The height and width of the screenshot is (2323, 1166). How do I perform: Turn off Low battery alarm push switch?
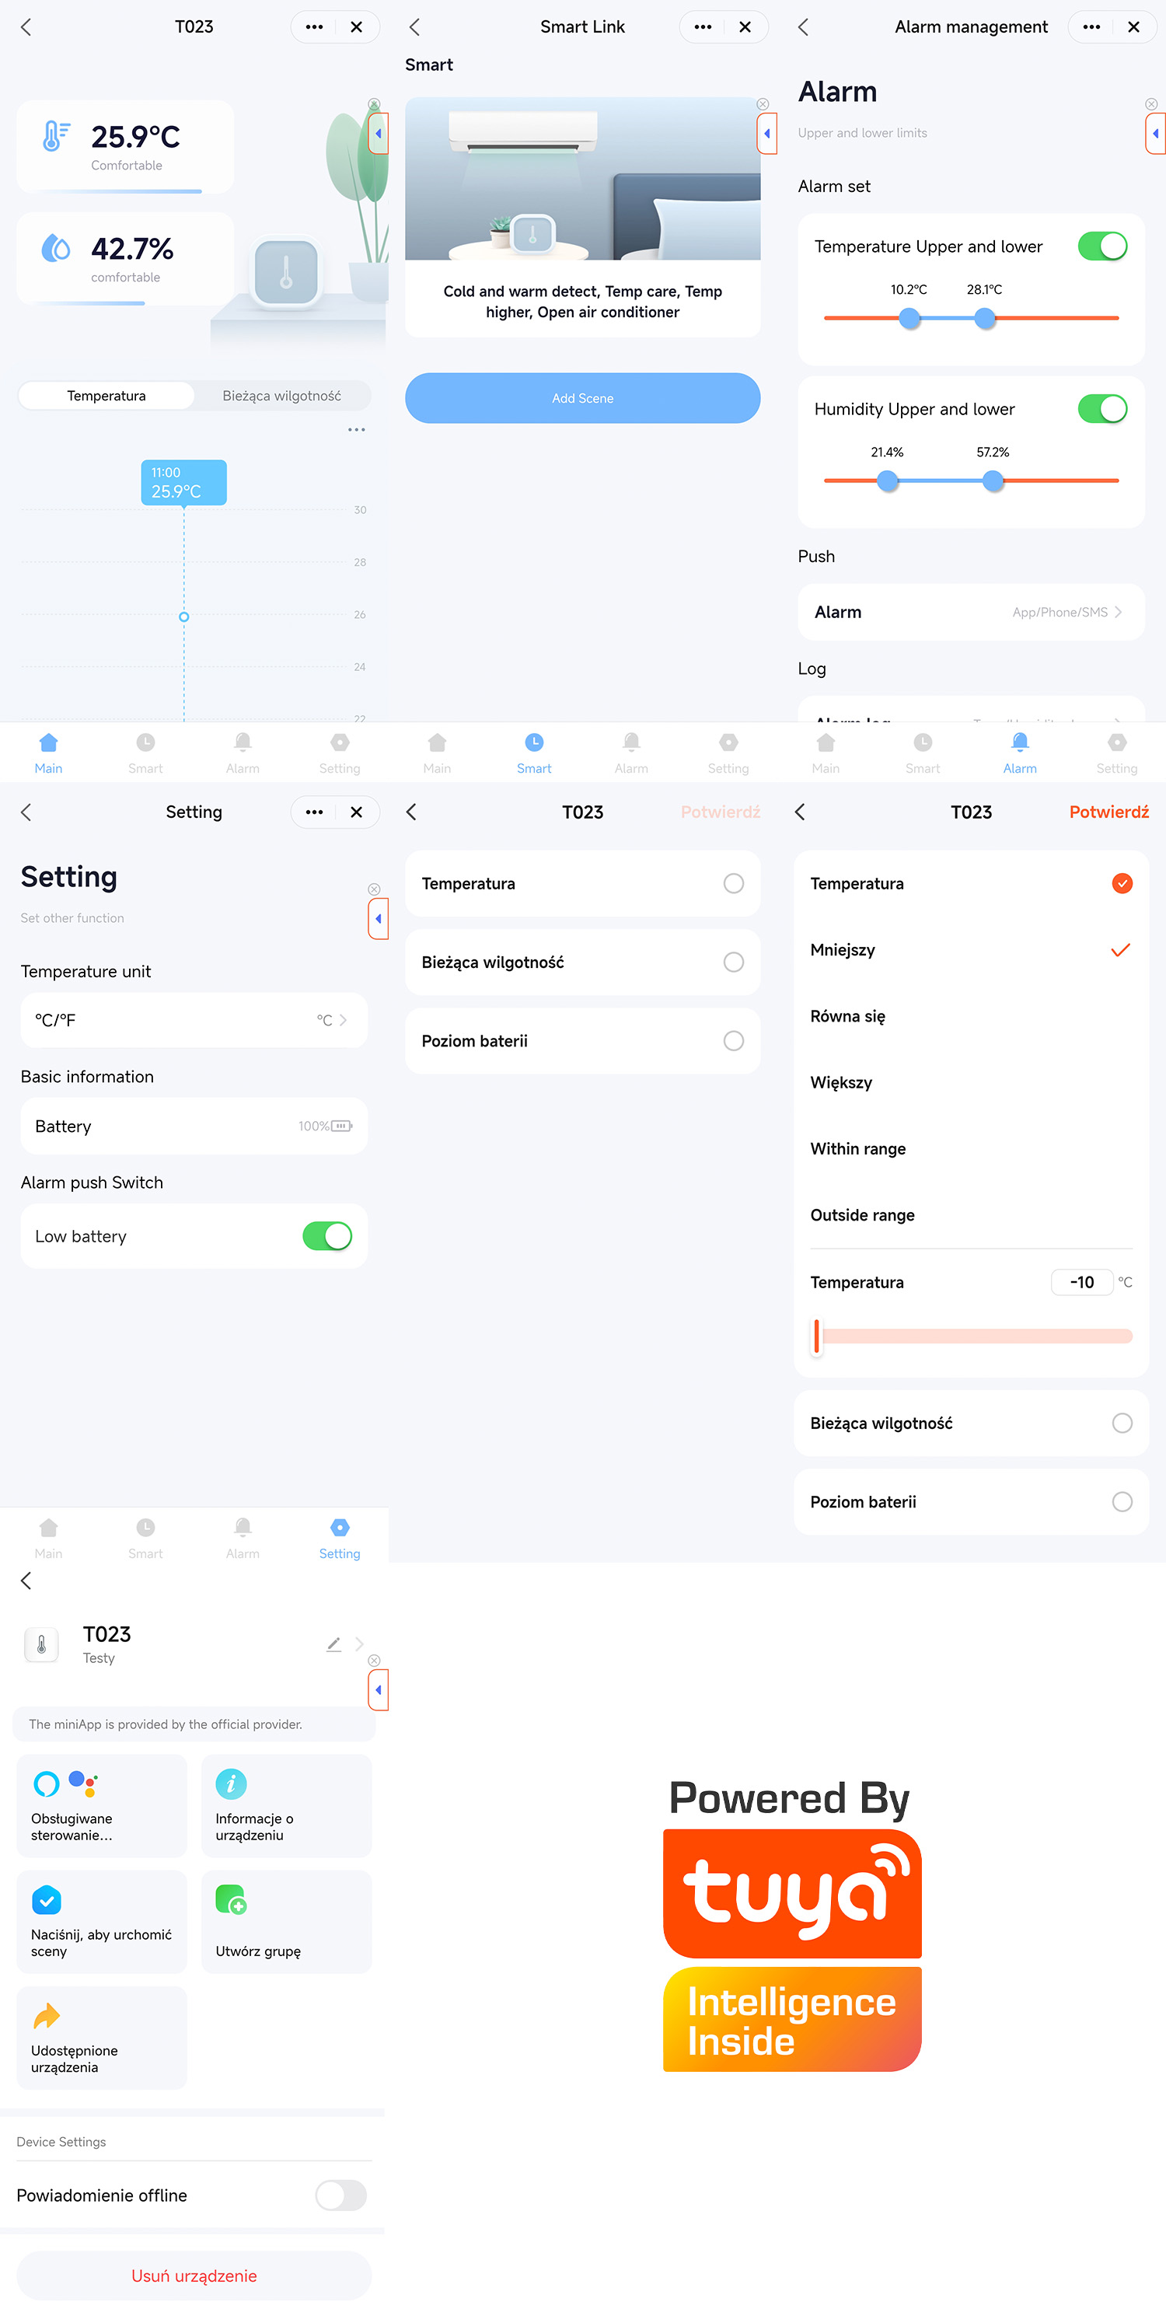pyautogui.click(x=326, y=1235)
